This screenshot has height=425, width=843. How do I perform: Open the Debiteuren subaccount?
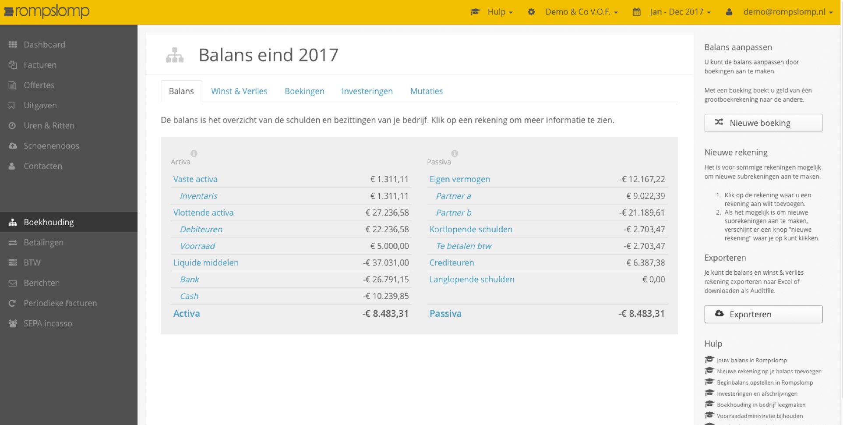[201, 229]
